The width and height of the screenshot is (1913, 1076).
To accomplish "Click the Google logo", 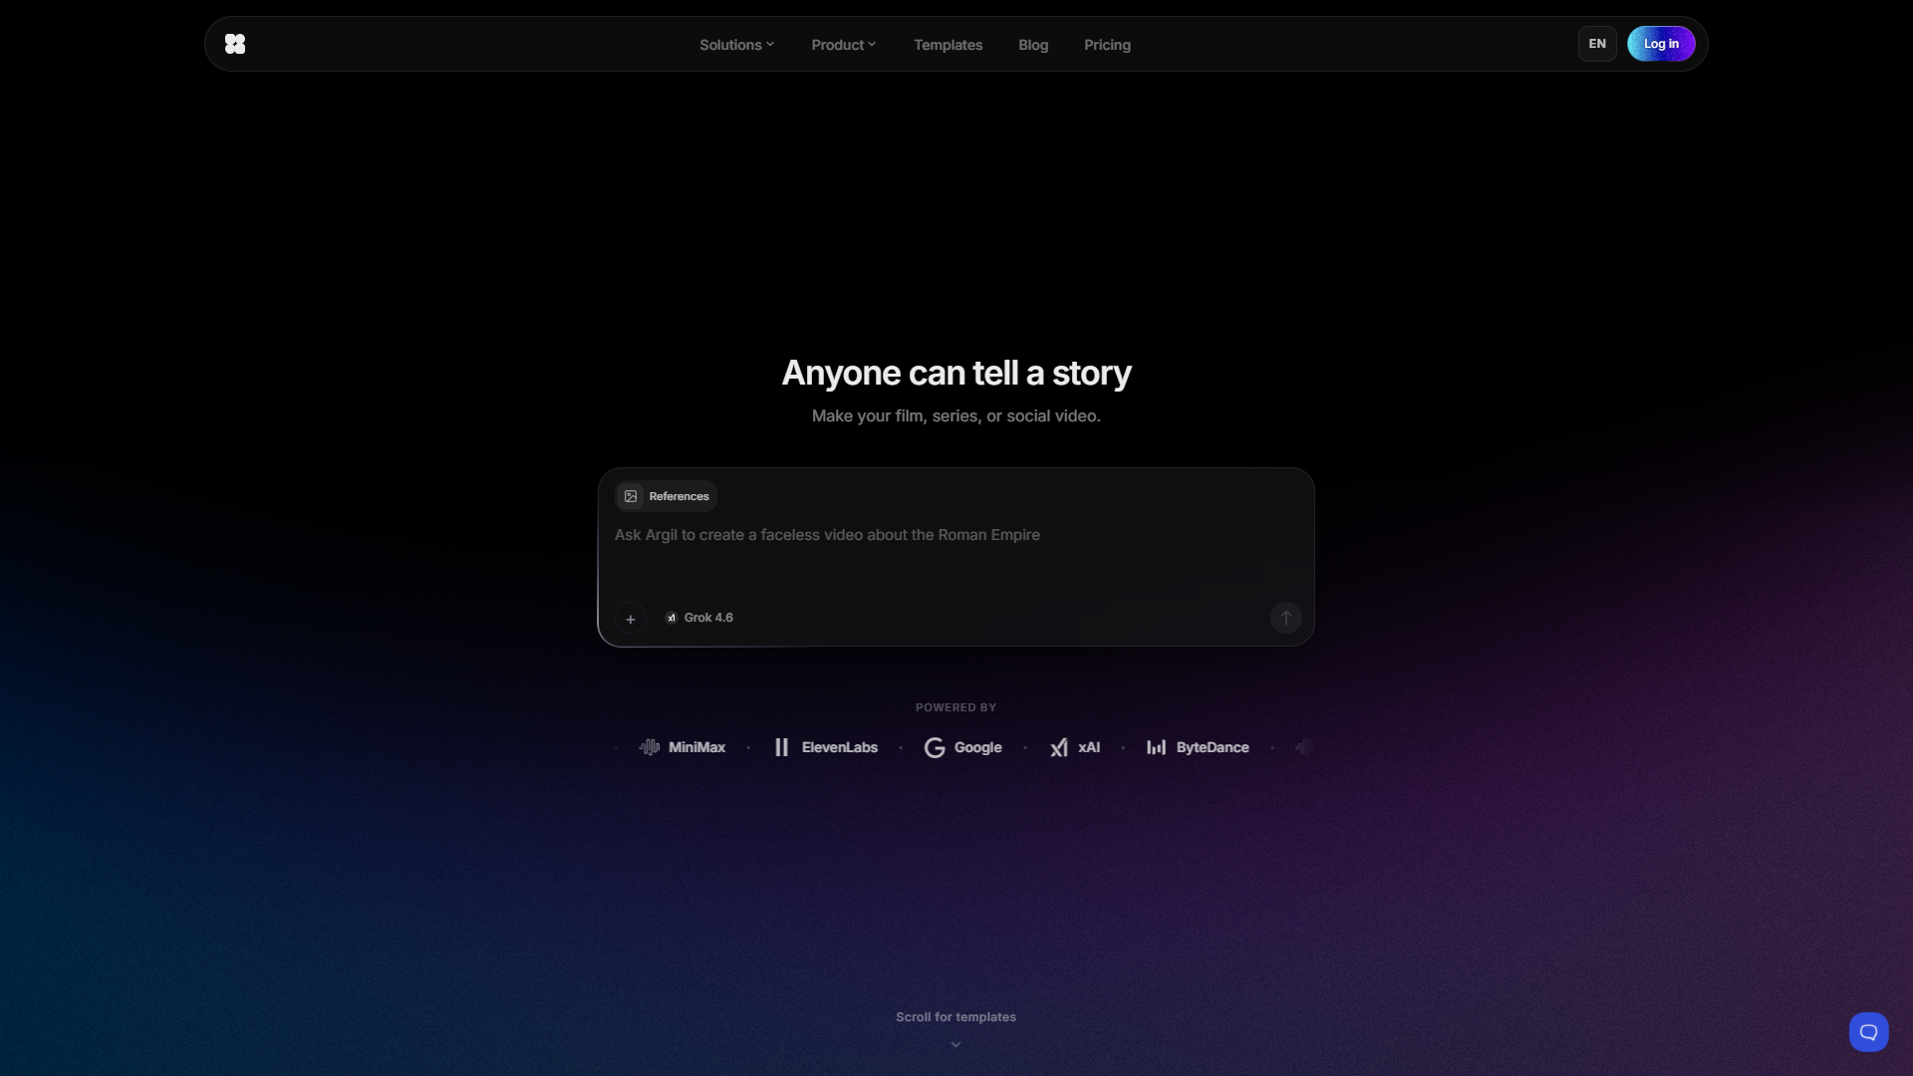I will (963, 747).
